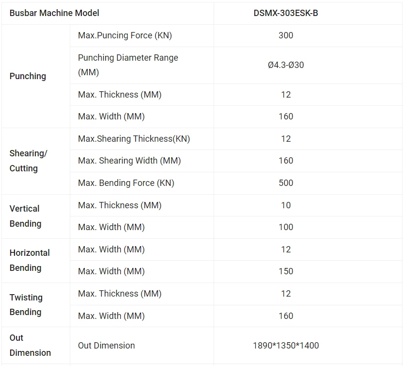Select the Ø4.3-Ø30 diameter value

(286, 65)
